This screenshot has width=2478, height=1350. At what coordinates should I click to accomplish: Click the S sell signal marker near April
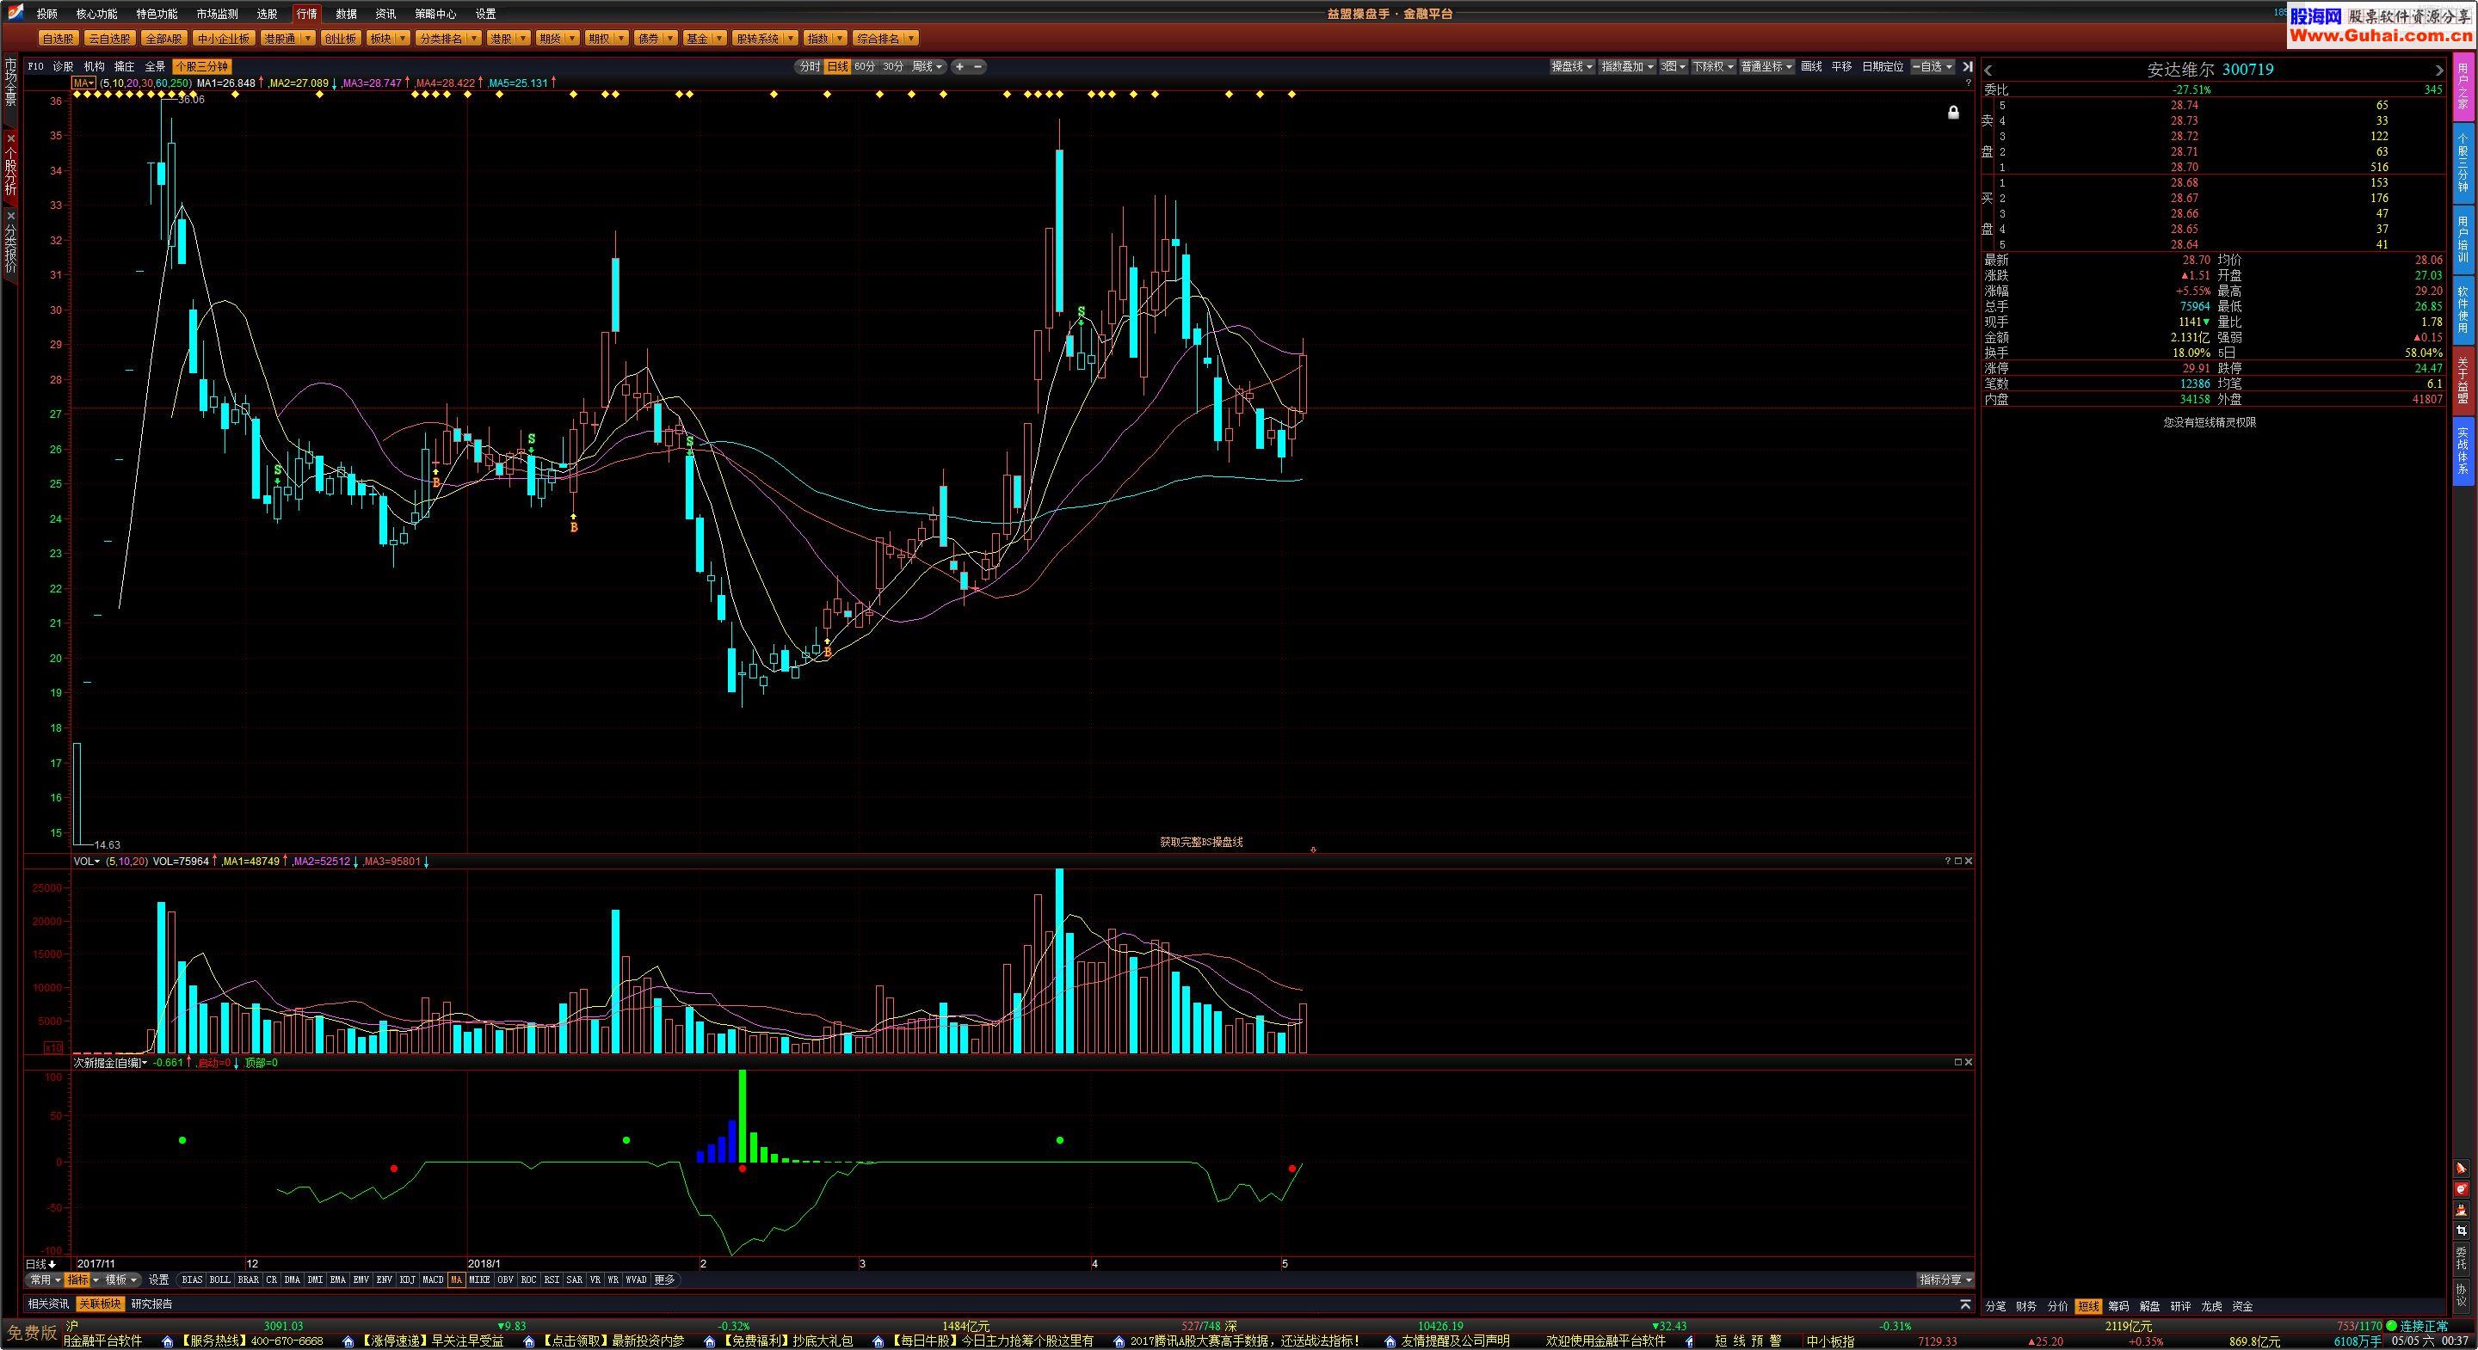pos(1082,311)
